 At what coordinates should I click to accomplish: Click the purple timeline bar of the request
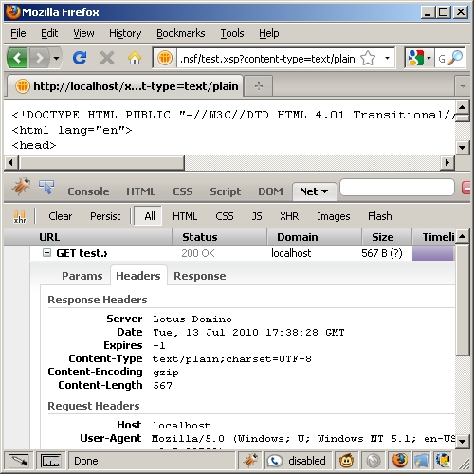pyautogui.click(x=432, y=253)
